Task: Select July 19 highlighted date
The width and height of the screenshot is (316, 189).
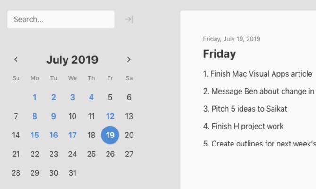Action: pyautogui.click(x=110, y=135)
